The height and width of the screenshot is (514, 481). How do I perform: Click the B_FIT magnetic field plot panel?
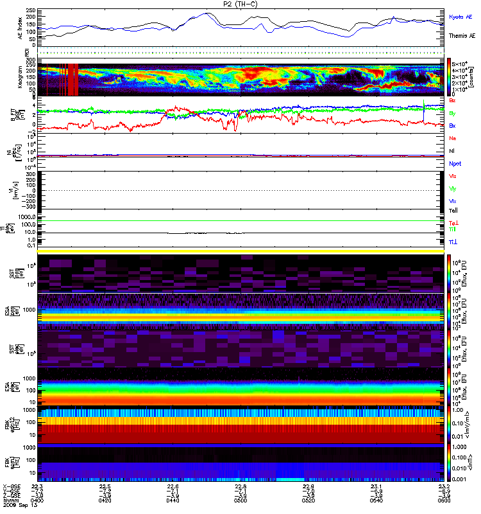(x=240, y=115)
